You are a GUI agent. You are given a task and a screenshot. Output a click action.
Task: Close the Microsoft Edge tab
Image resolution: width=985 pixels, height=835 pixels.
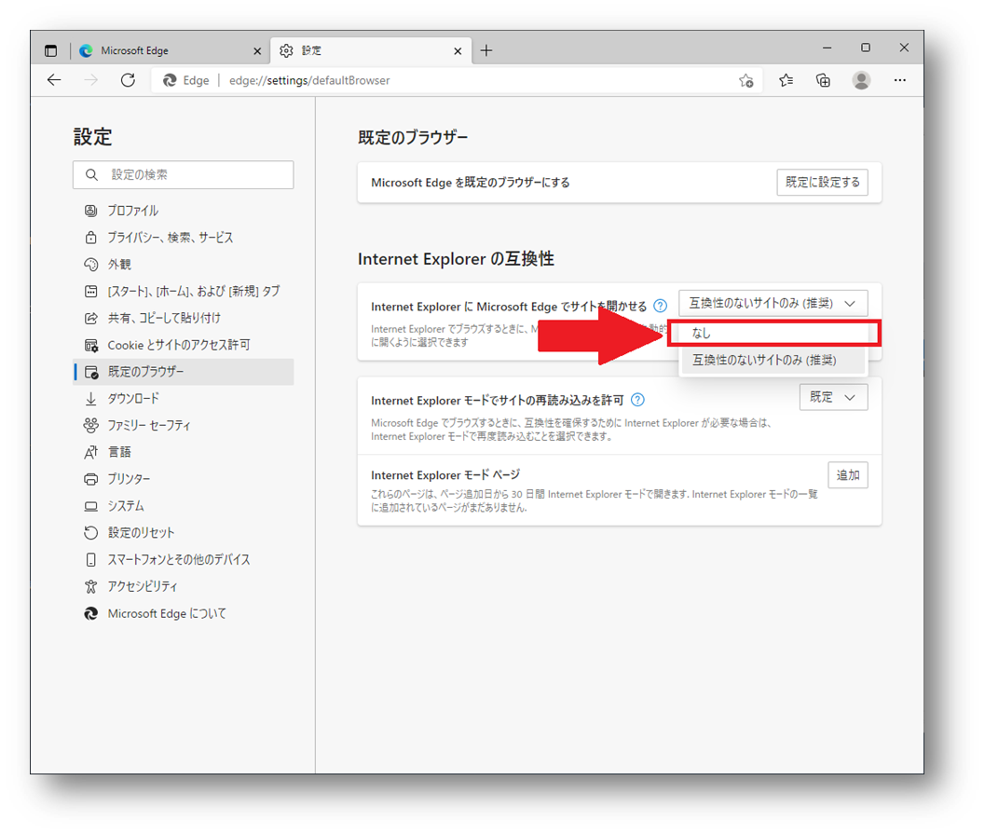[x=257, y=51]
